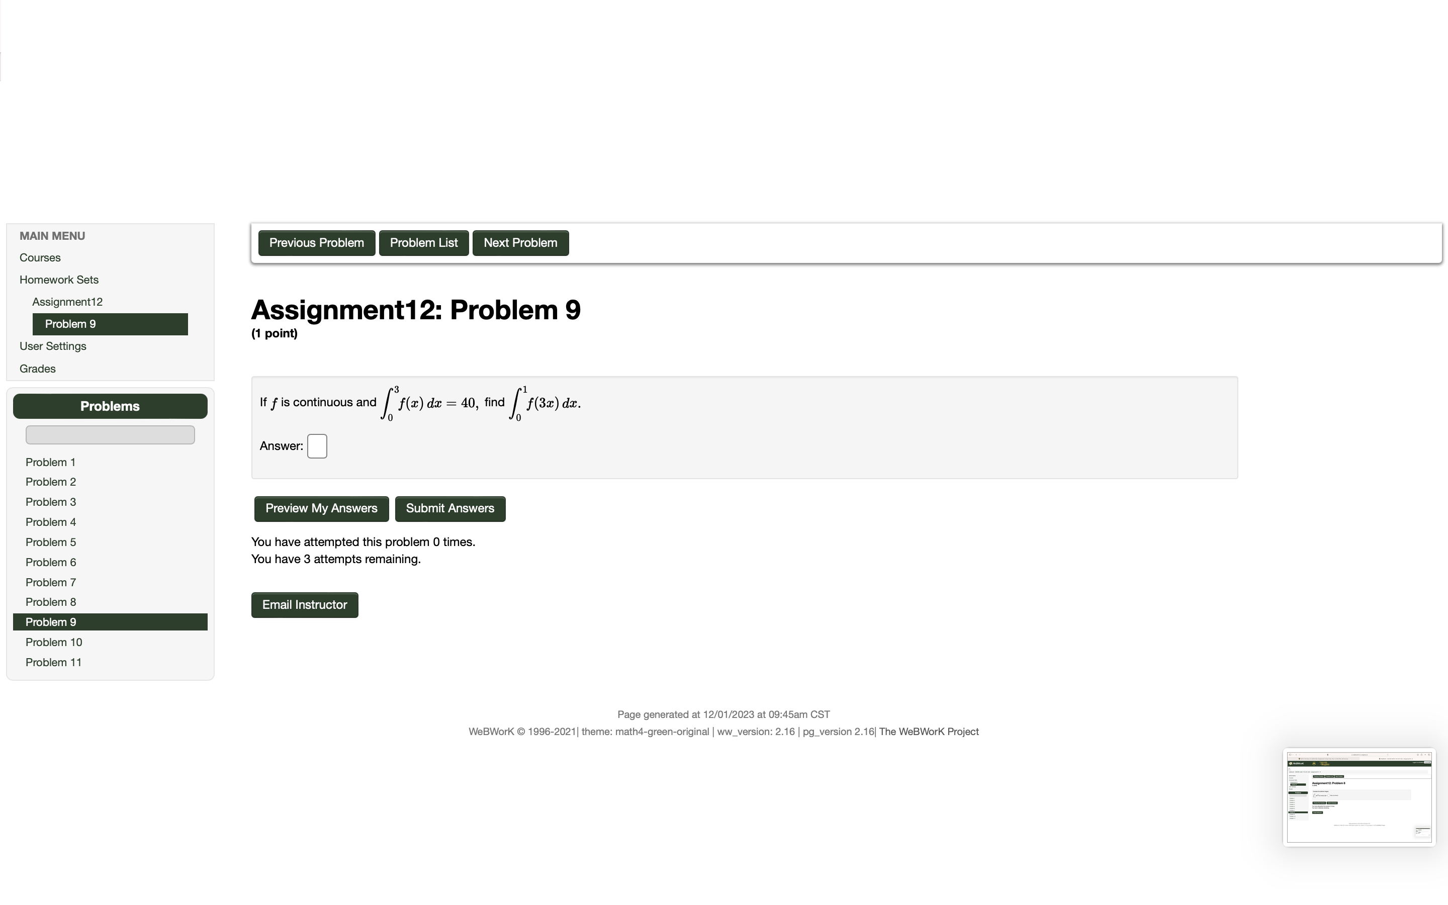Jump to Problem 5 in the list

pos(50,542)
